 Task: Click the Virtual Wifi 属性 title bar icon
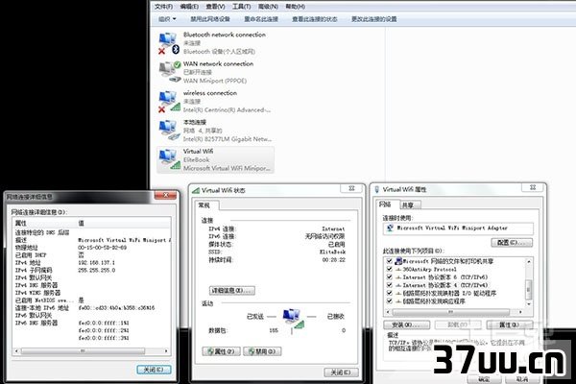(376, 190)
